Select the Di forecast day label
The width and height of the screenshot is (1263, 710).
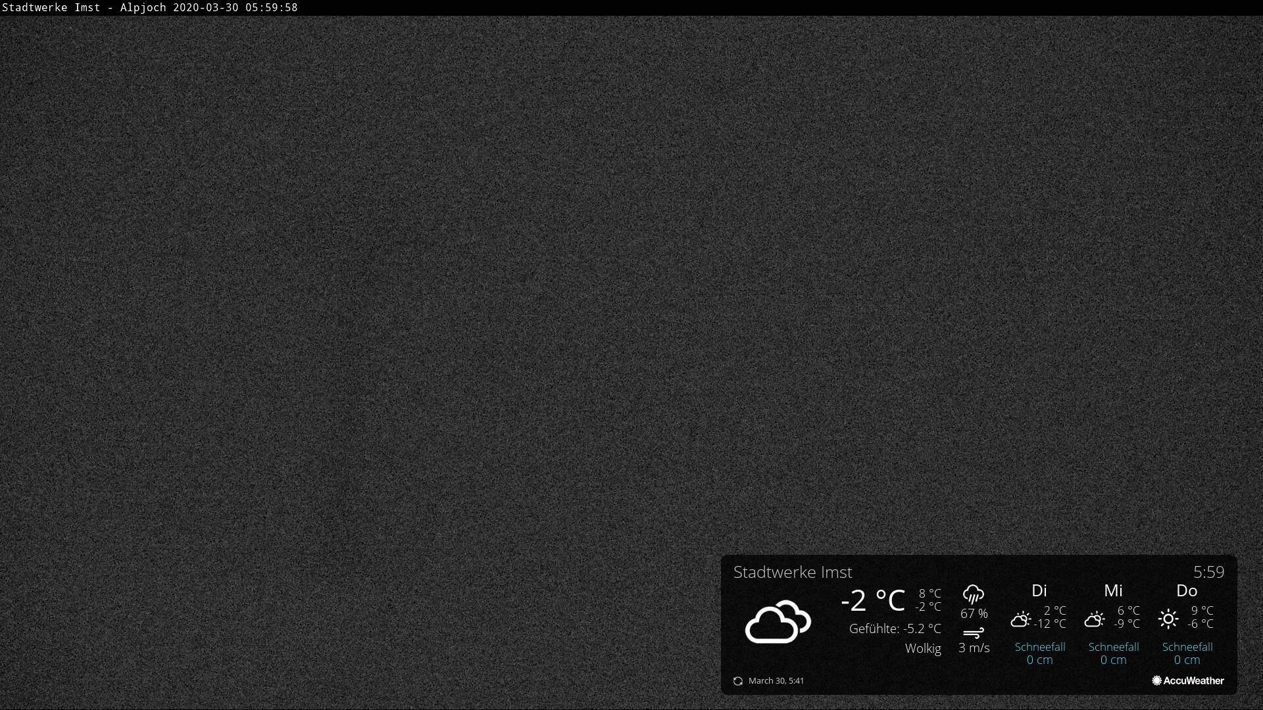click(1039, 590)
